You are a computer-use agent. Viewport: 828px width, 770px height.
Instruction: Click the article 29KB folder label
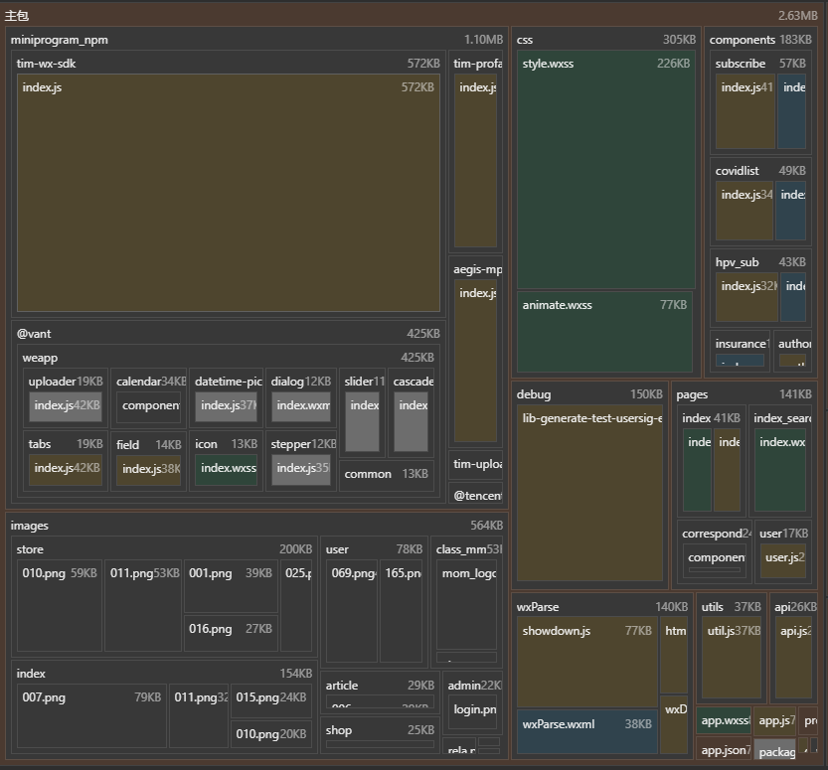(342, 685)
